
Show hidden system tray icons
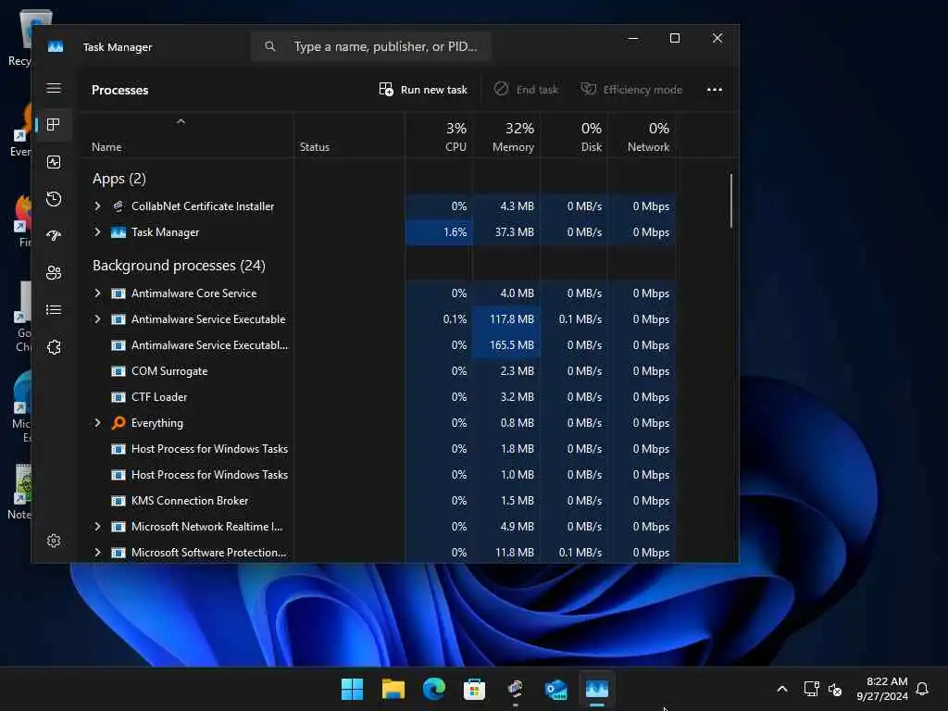click(x=781, y=689)
